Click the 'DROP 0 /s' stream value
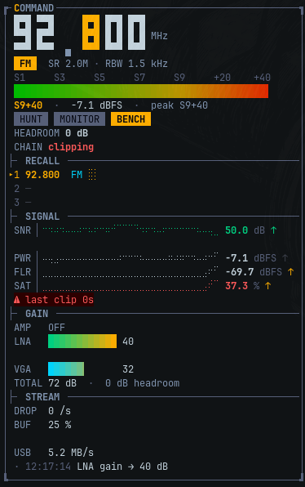 pyautogui.click(x=42, y=410)
